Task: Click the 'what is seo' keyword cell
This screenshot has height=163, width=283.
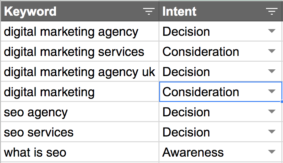Action: pyautogui.click(x=35, y=152)
